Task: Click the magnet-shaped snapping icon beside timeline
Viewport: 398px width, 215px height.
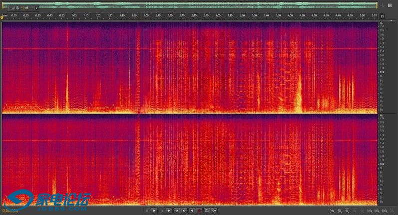Action: click(x=382, y=16)
